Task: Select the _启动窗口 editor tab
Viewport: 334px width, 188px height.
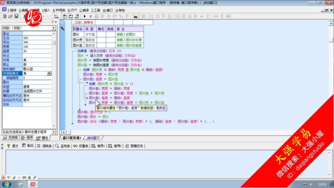Action: (93, 138)
